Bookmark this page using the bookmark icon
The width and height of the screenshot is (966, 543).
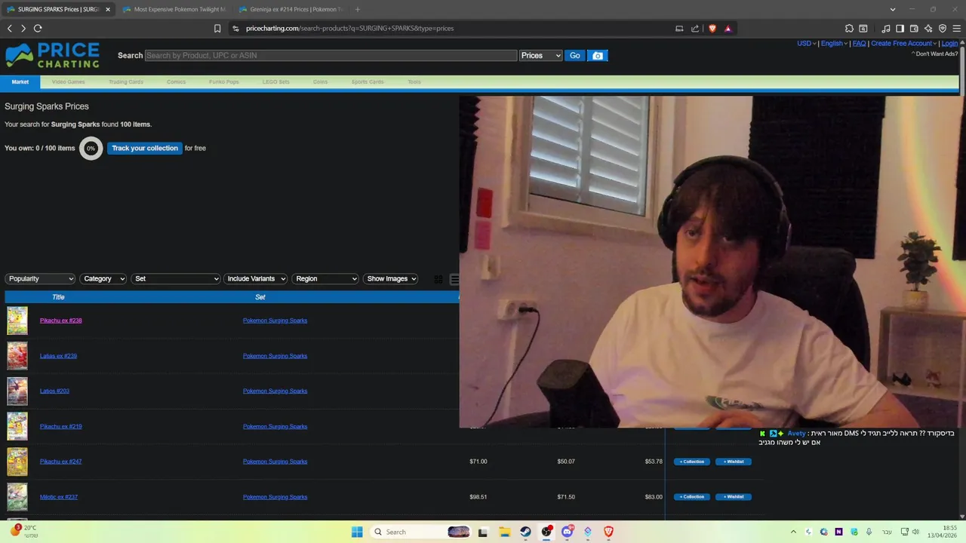pyautogui.click(x=217, y=29)
